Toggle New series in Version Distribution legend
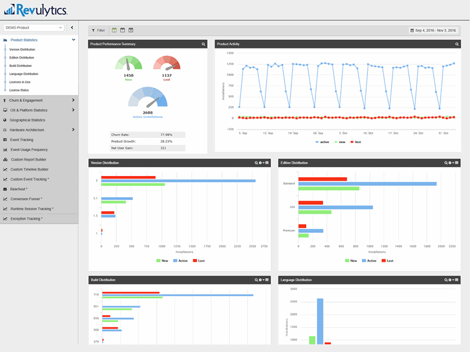The height and width of the screenshot is (352, 470). click(162, 260)
